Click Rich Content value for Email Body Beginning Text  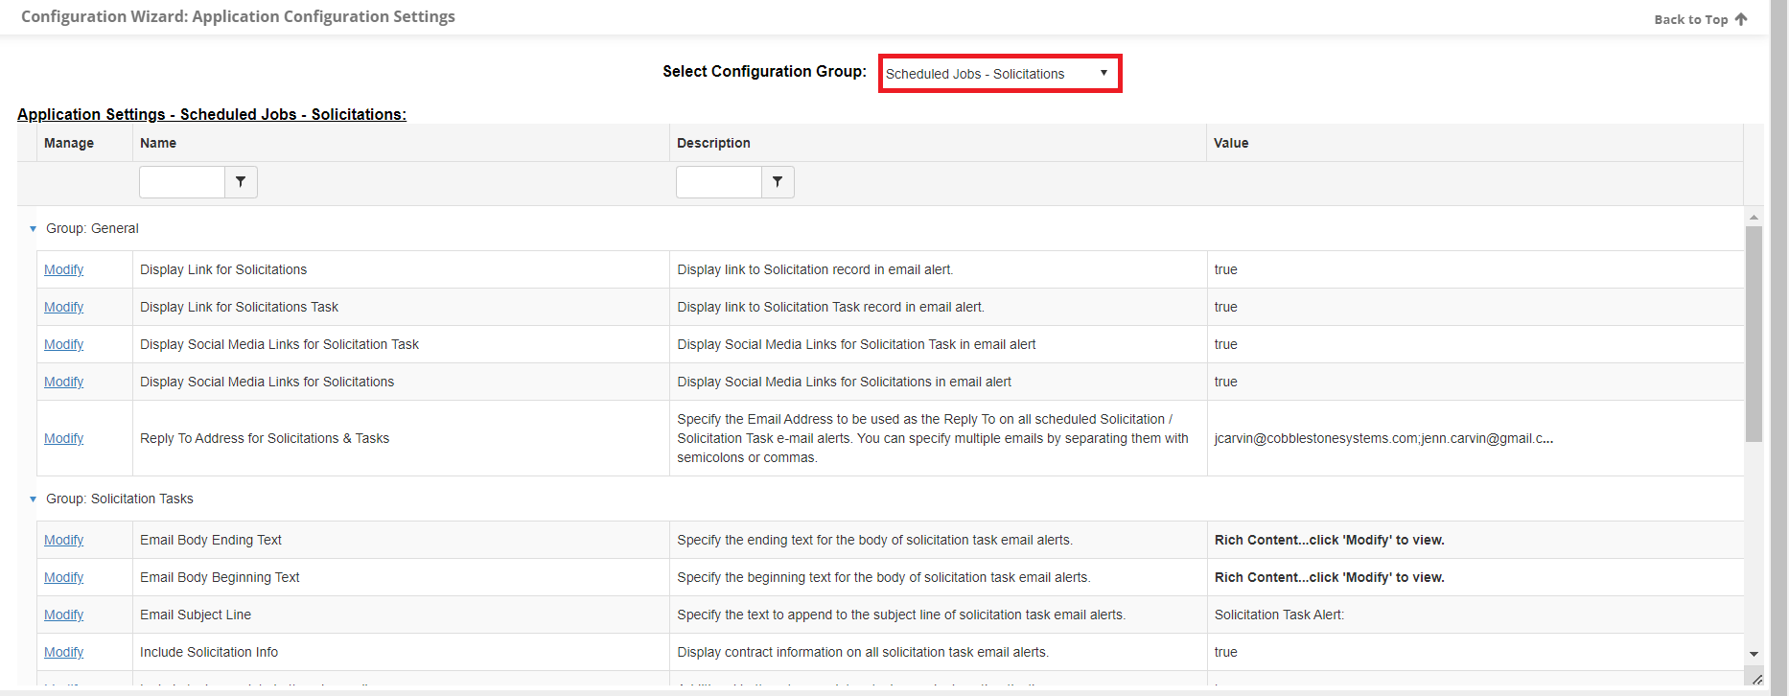[1329, 577]
